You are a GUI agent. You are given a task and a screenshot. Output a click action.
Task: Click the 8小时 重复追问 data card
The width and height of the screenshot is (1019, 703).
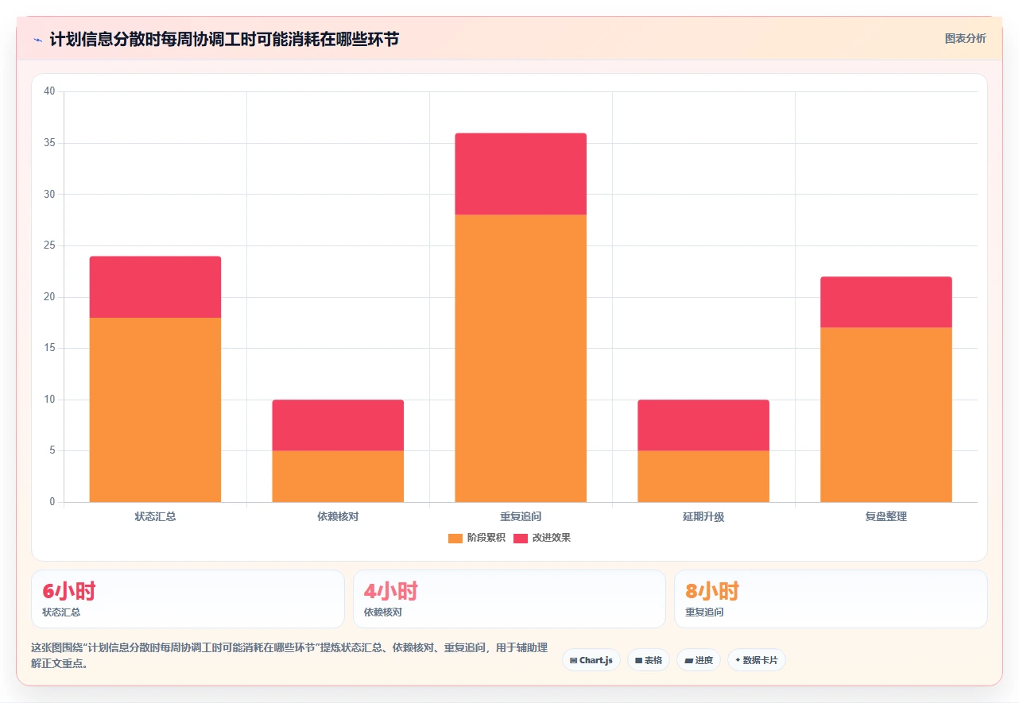(831, 599)
